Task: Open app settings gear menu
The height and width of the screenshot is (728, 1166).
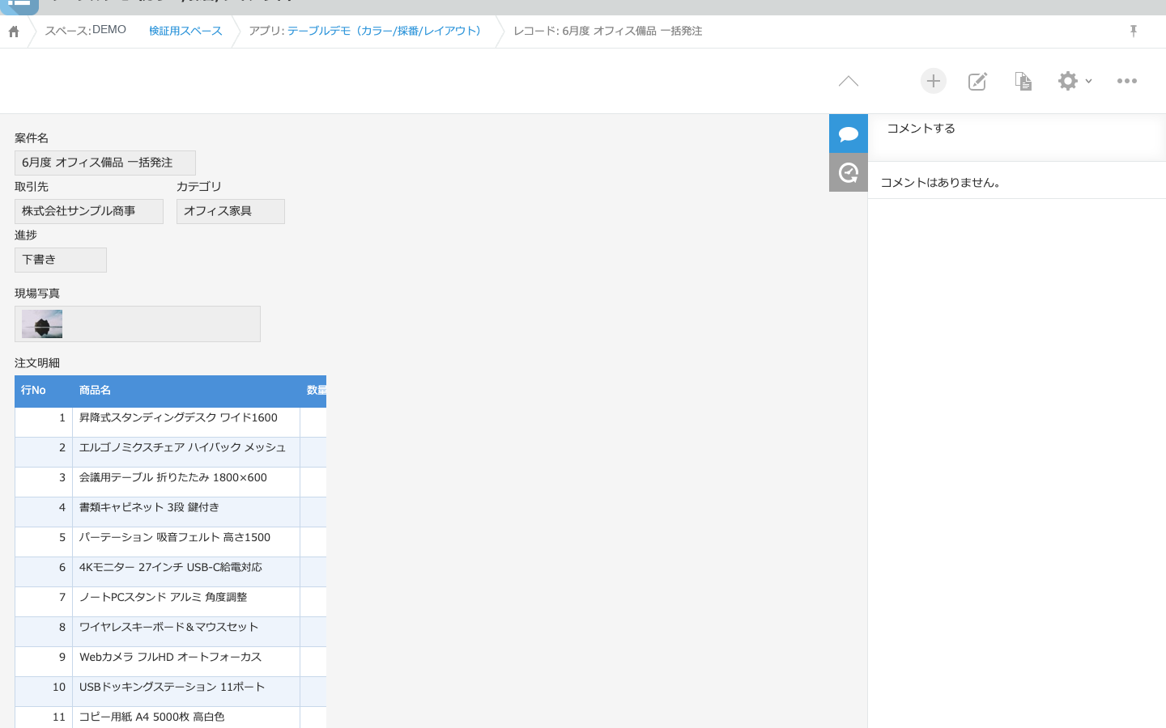Action: pos(1075,81)
